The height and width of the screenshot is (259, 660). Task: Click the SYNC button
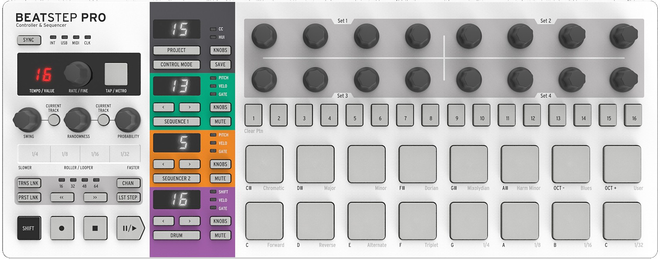[29, 40]
